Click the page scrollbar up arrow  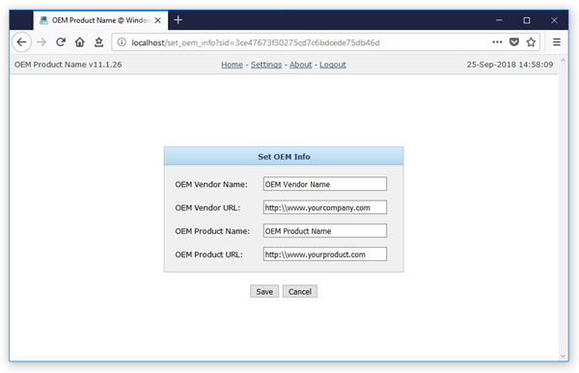click(563, 60)
